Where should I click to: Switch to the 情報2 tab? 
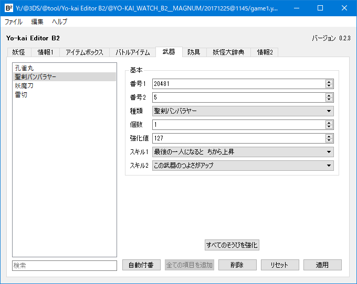(264, 52)
